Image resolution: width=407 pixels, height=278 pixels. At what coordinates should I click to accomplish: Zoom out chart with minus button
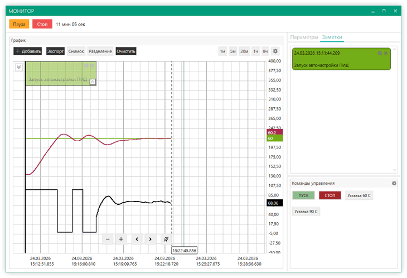point(108,239)
